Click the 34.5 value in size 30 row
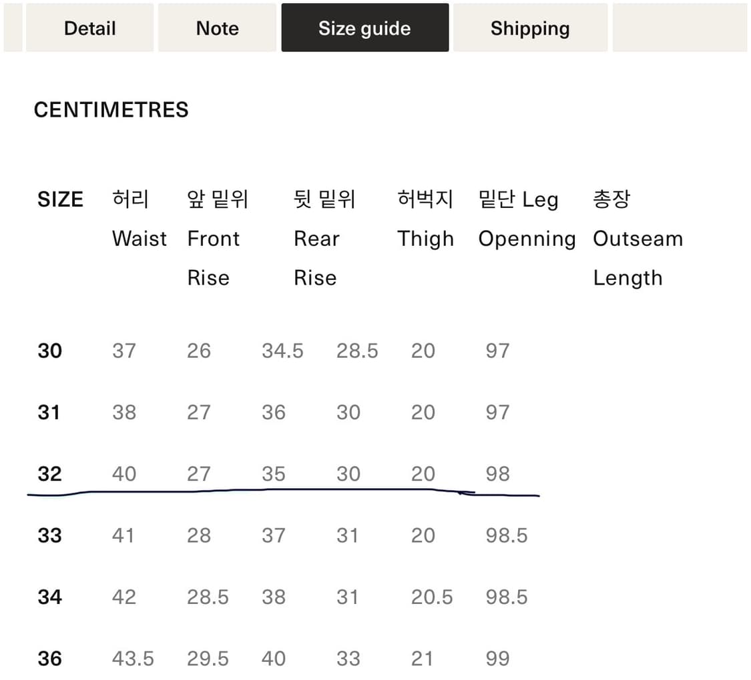The height and width of the screenshot is (680, 751). 282,351
